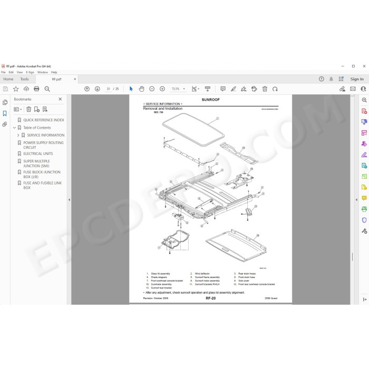The width and height of the screenshot is (369, 369).
Task: Toggle the Bookmarks panel icon in sidebar
Action: pos(5,113)
